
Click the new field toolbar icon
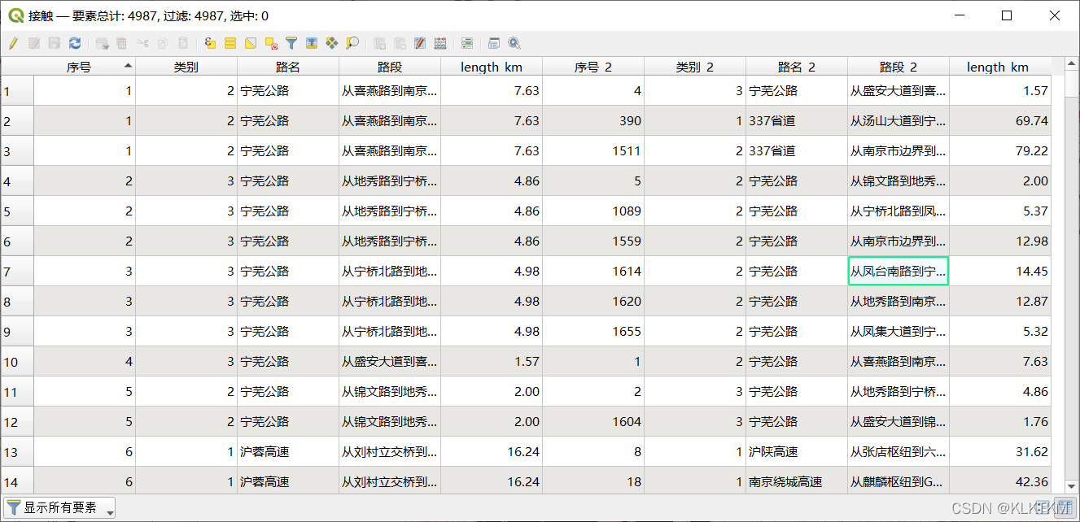379,43
